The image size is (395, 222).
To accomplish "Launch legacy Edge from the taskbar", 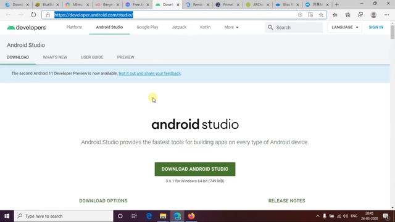I will click(149, 216).
